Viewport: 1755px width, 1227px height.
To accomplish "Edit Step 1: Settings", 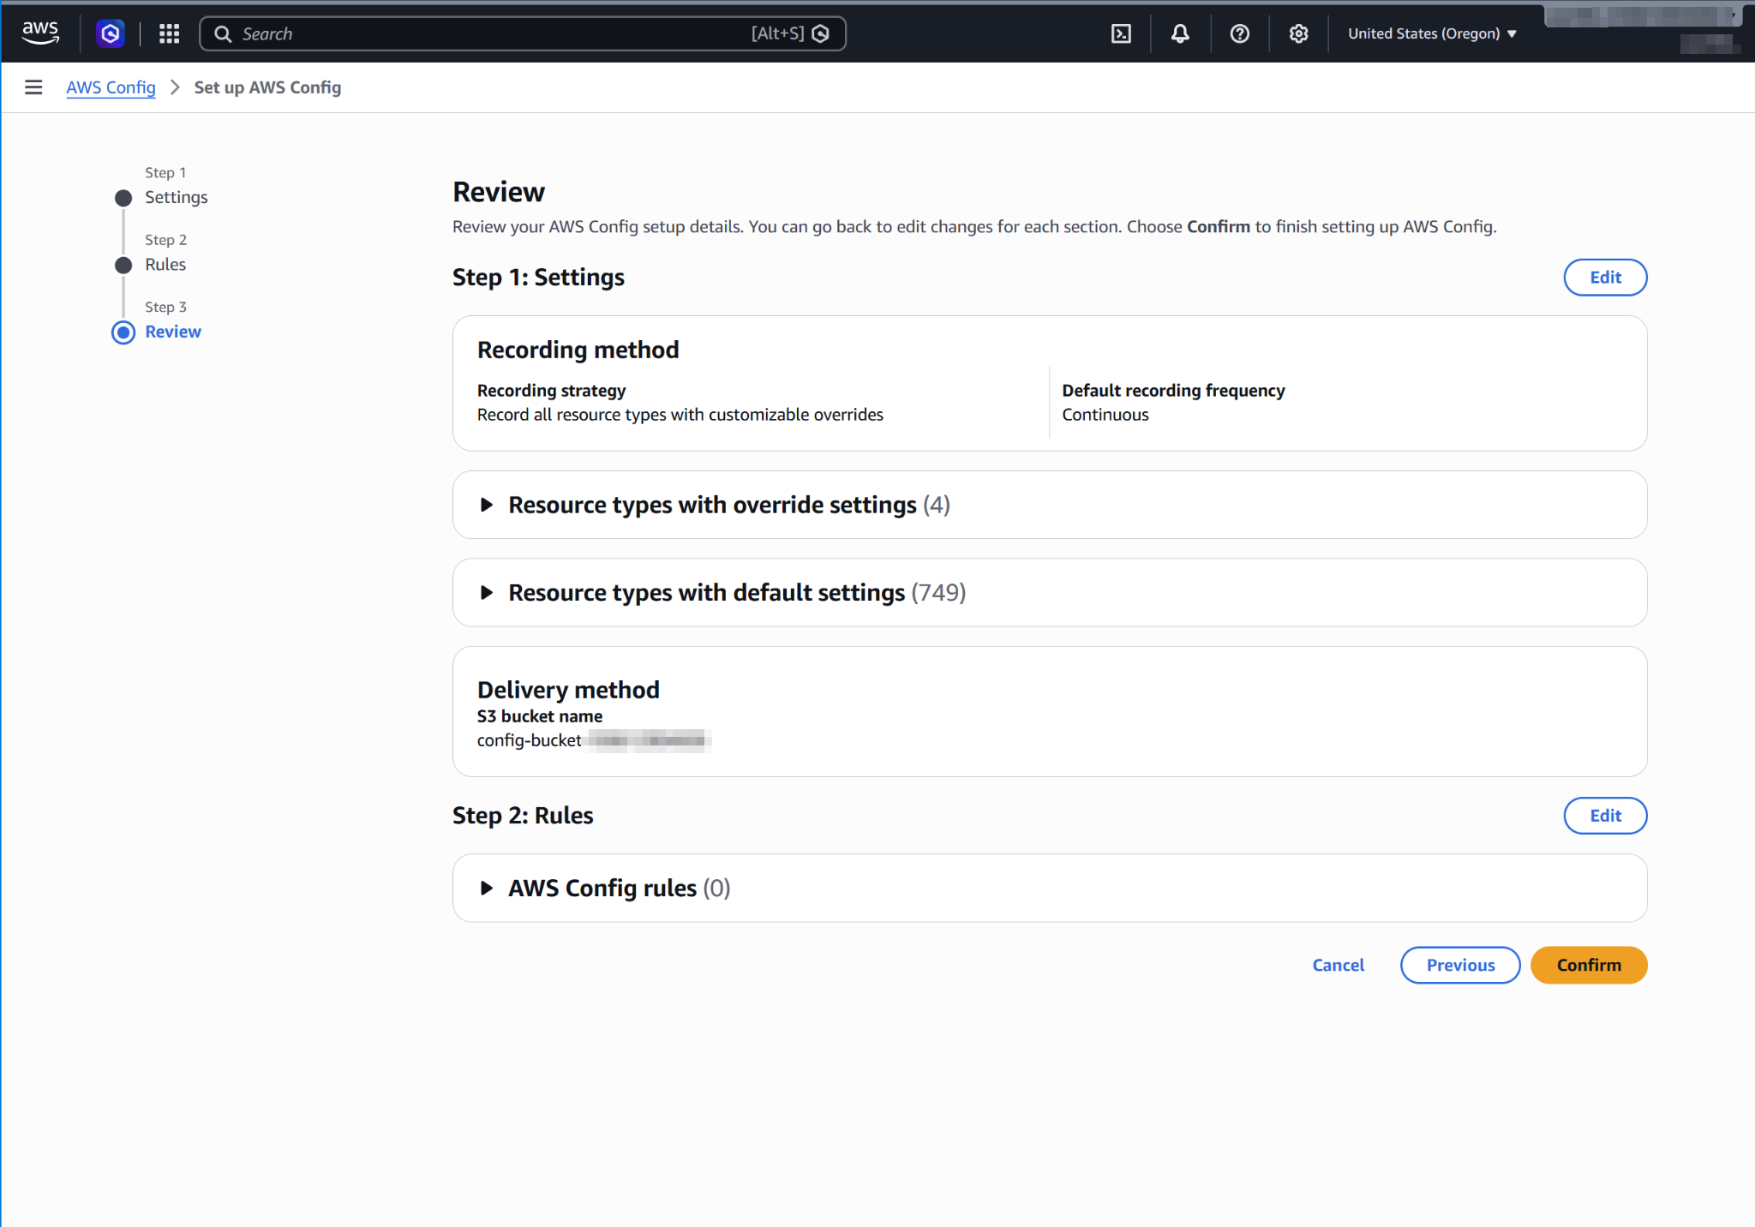I will [x=1605, y=277].
